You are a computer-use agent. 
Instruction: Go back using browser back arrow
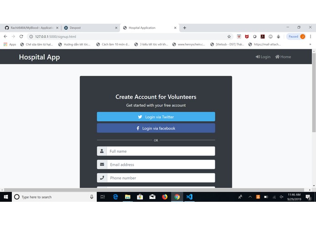5,36
